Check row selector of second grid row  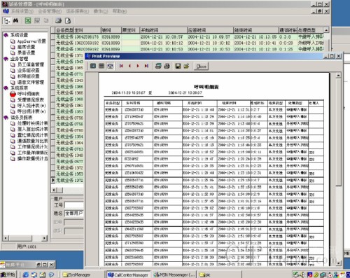53,43
